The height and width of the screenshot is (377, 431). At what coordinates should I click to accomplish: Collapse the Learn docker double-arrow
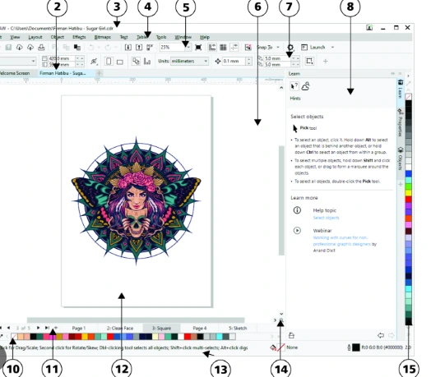pos(393,74)
